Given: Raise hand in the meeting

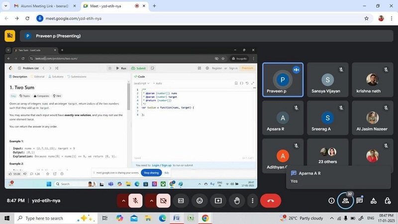Looking at the screenshot, I should tap(237, 201).
